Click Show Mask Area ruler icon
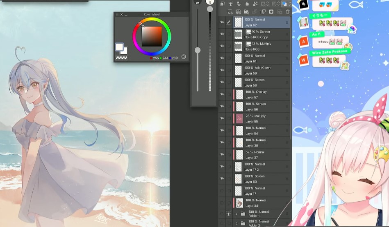This screenshot has width=389, height=227. [x=274, y=4]
